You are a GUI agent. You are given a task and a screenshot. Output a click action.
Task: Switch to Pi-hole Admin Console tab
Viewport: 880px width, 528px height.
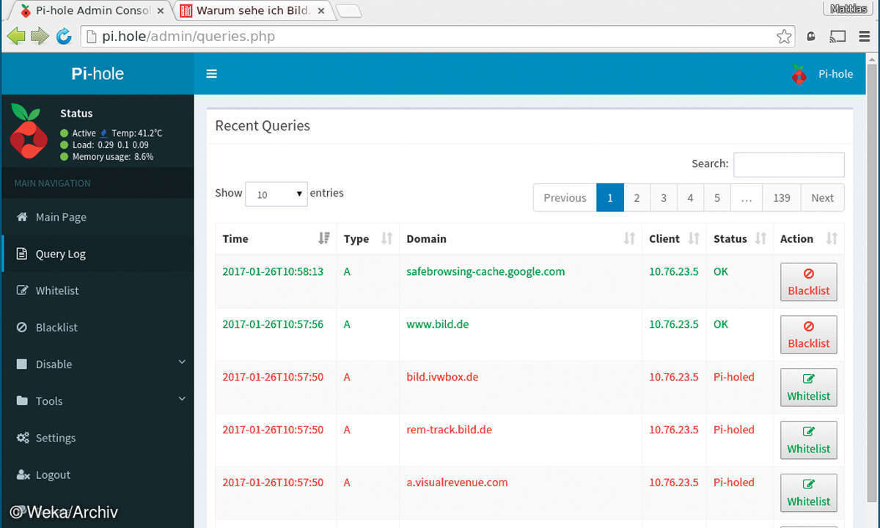point(92,11)
